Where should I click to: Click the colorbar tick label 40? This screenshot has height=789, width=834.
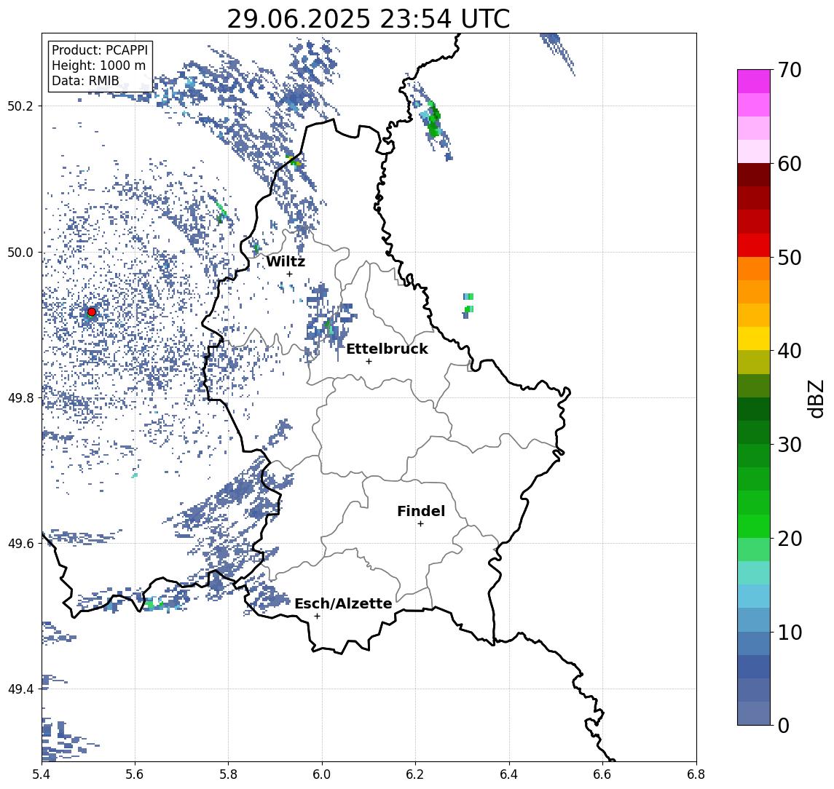(790, 351)
